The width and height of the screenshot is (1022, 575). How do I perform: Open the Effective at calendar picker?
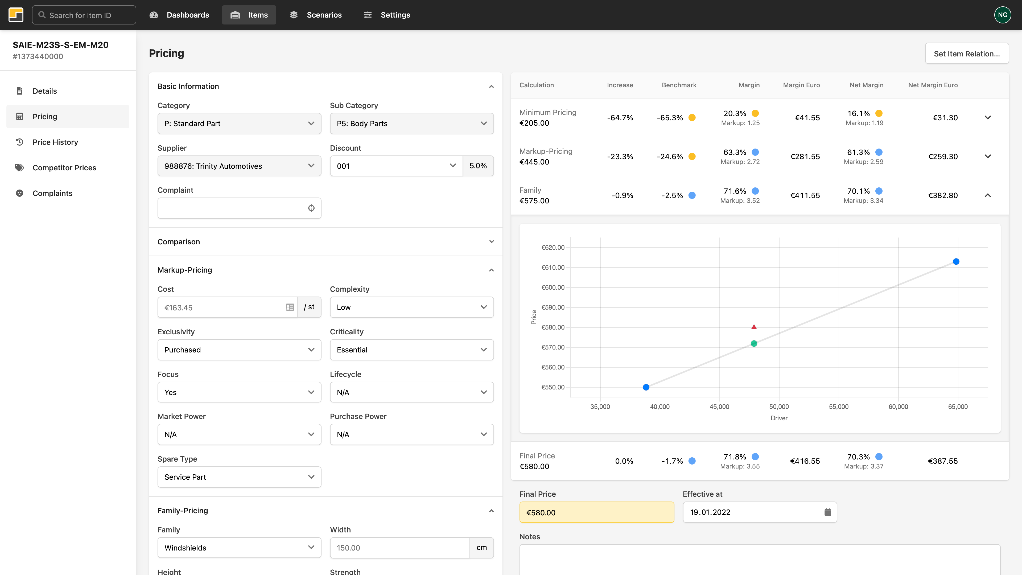(x=827, y=512)
